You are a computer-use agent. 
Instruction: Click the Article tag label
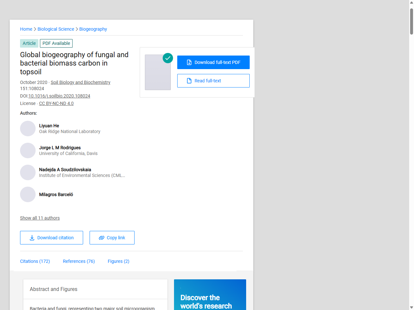click(x=29, y=43)
